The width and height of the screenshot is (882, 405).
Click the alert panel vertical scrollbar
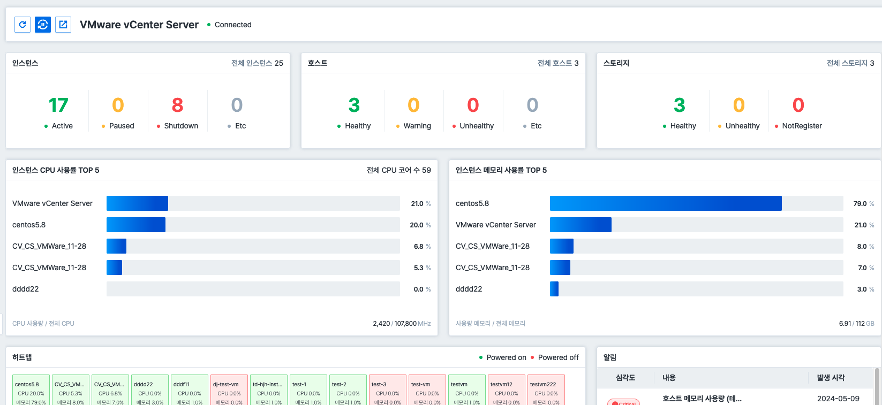877,385
